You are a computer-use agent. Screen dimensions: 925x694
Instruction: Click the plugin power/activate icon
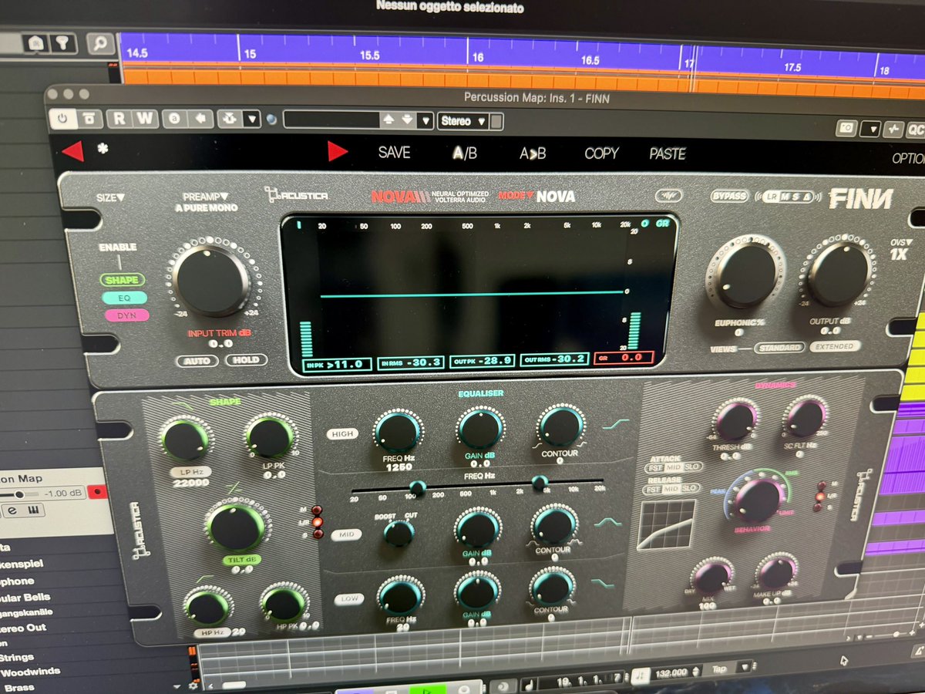pyautogui.click(x=63, y=119)
